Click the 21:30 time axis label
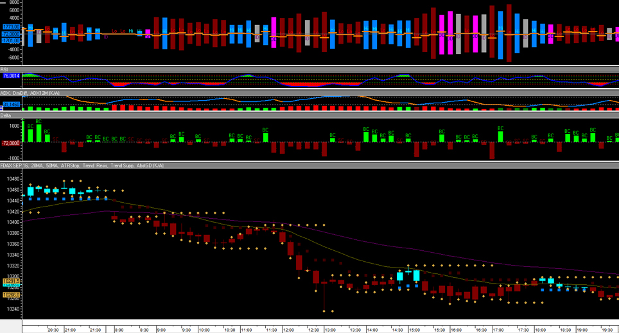 pyautogui.click(x=94, y=329)
